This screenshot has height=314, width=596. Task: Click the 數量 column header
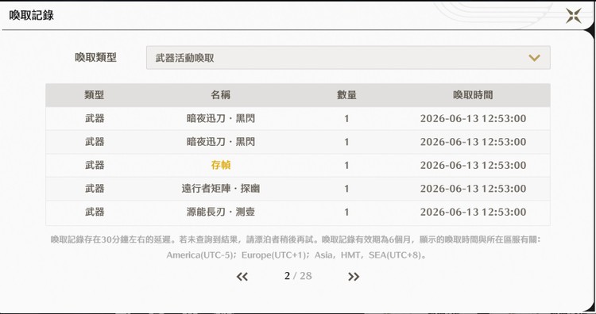tap(346, 95)
